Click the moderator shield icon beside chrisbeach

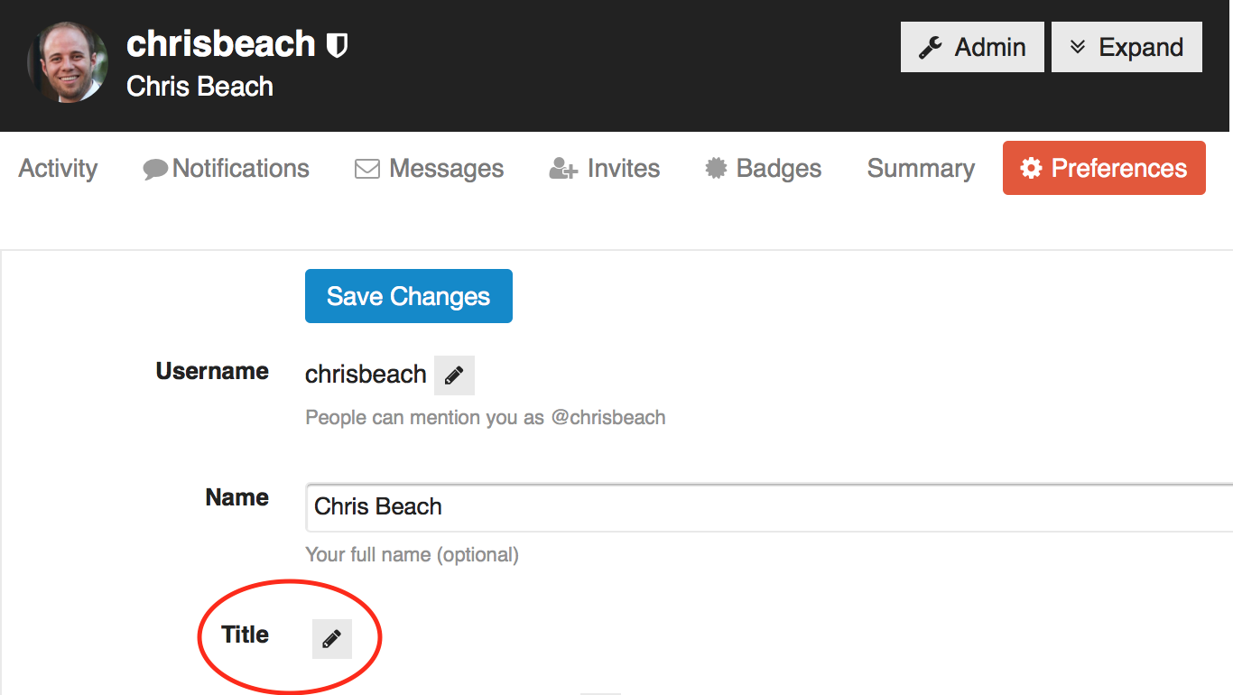coord(337,45)
